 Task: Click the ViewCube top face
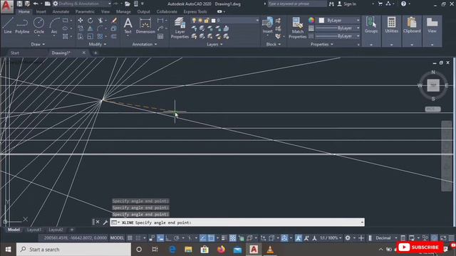pos(433,85)
